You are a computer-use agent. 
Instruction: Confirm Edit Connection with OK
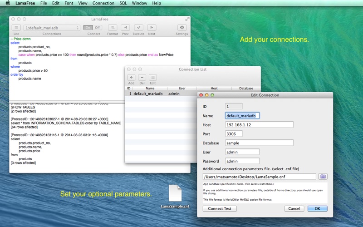click(x=317, y=208)
